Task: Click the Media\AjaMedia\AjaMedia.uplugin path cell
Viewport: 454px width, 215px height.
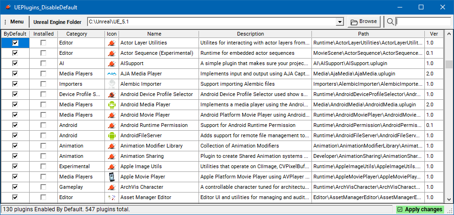Action: pos(368,74)
